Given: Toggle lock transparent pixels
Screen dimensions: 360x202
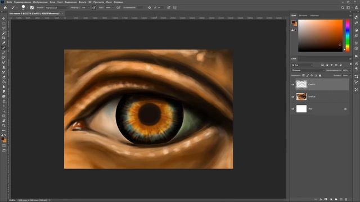Looking at the screenshot, I should [x=304, y=75].
